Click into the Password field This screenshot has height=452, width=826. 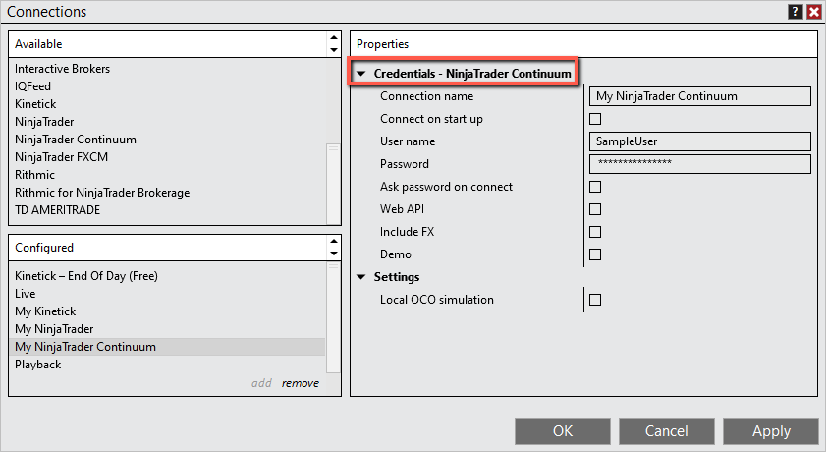699,164
